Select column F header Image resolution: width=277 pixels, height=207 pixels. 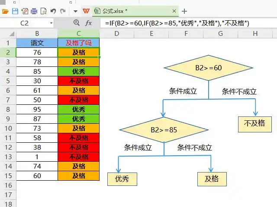click(186, 34)
